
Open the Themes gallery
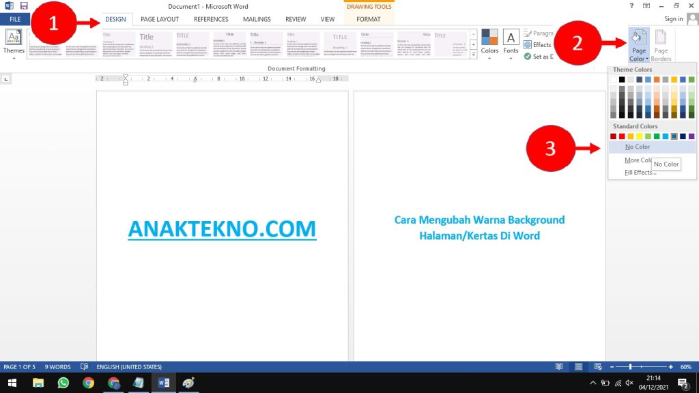click(x=14, y=44)
